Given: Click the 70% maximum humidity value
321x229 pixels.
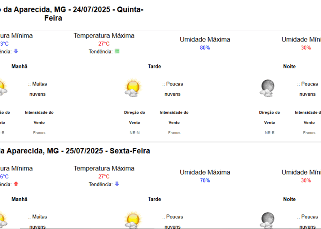Looking at the screenshot, I should pyautogui.click(x=205, y=180).
